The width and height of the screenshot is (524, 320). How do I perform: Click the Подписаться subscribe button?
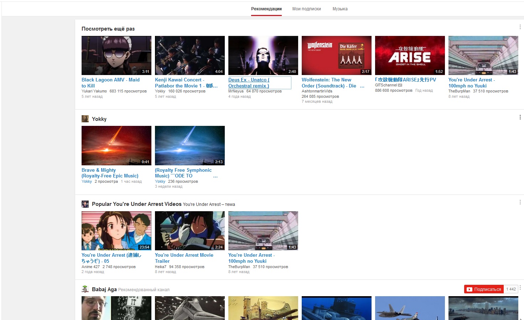[x=484, y=289]
